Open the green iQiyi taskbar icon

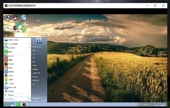tap(18, 105)
